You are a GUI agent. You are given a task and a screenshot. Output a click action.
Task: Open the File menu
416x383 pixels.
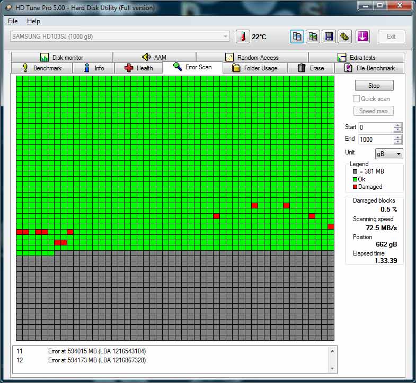[13, 21]
